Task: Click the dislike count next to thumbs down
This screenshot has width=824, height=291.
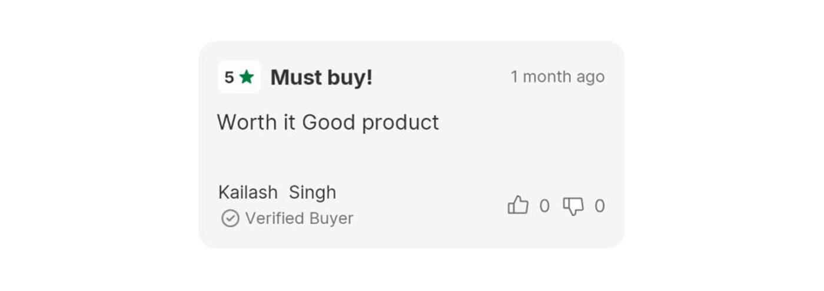Action: 599,206
